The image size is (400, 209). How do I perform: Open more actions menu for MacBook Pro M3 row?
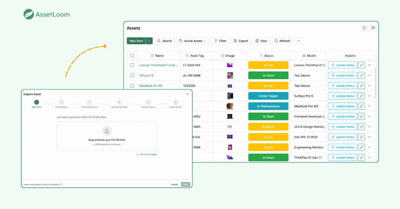tap(369, 106)
